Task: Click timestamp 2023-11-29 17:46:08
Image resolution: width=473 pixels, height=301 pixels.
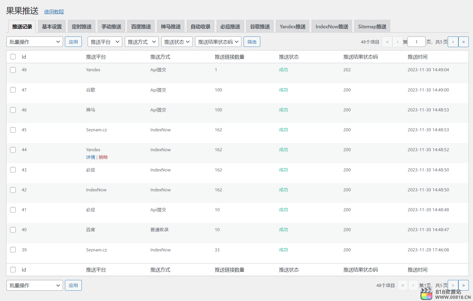Action: click(x=428, y=250)
